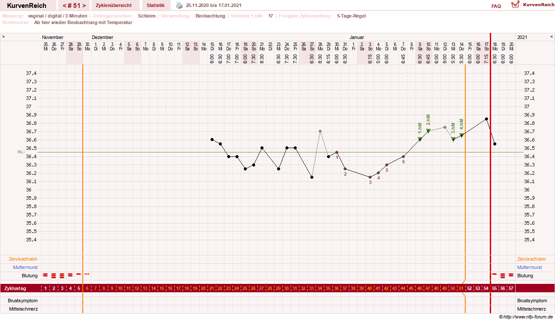Image resolution: width=555 pixels, height=322 pixels.
Task: Go to the next cycle with > after # 51
Action: coord(84,5)
